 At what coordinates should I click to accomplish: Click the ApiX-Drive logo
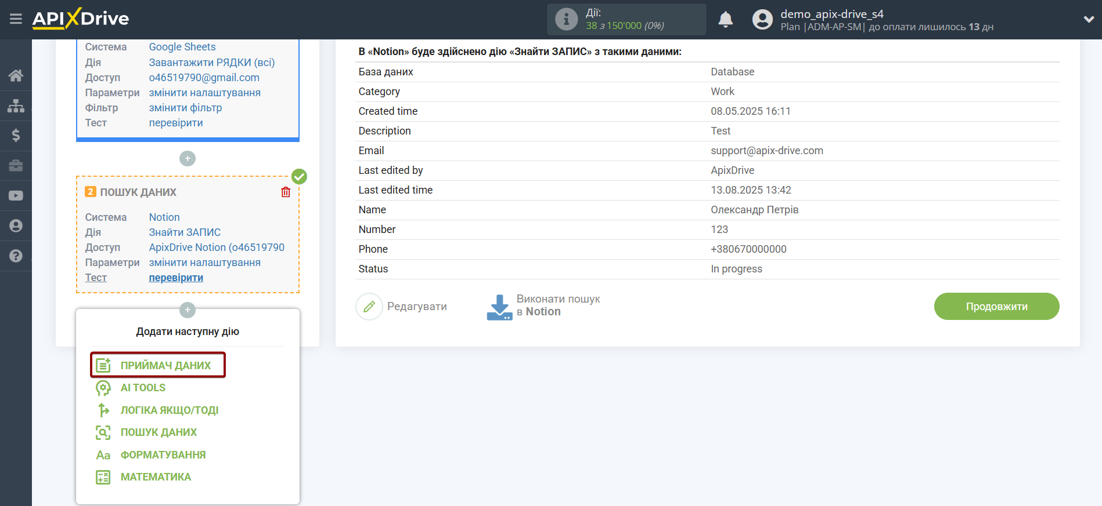coord(81,19)
